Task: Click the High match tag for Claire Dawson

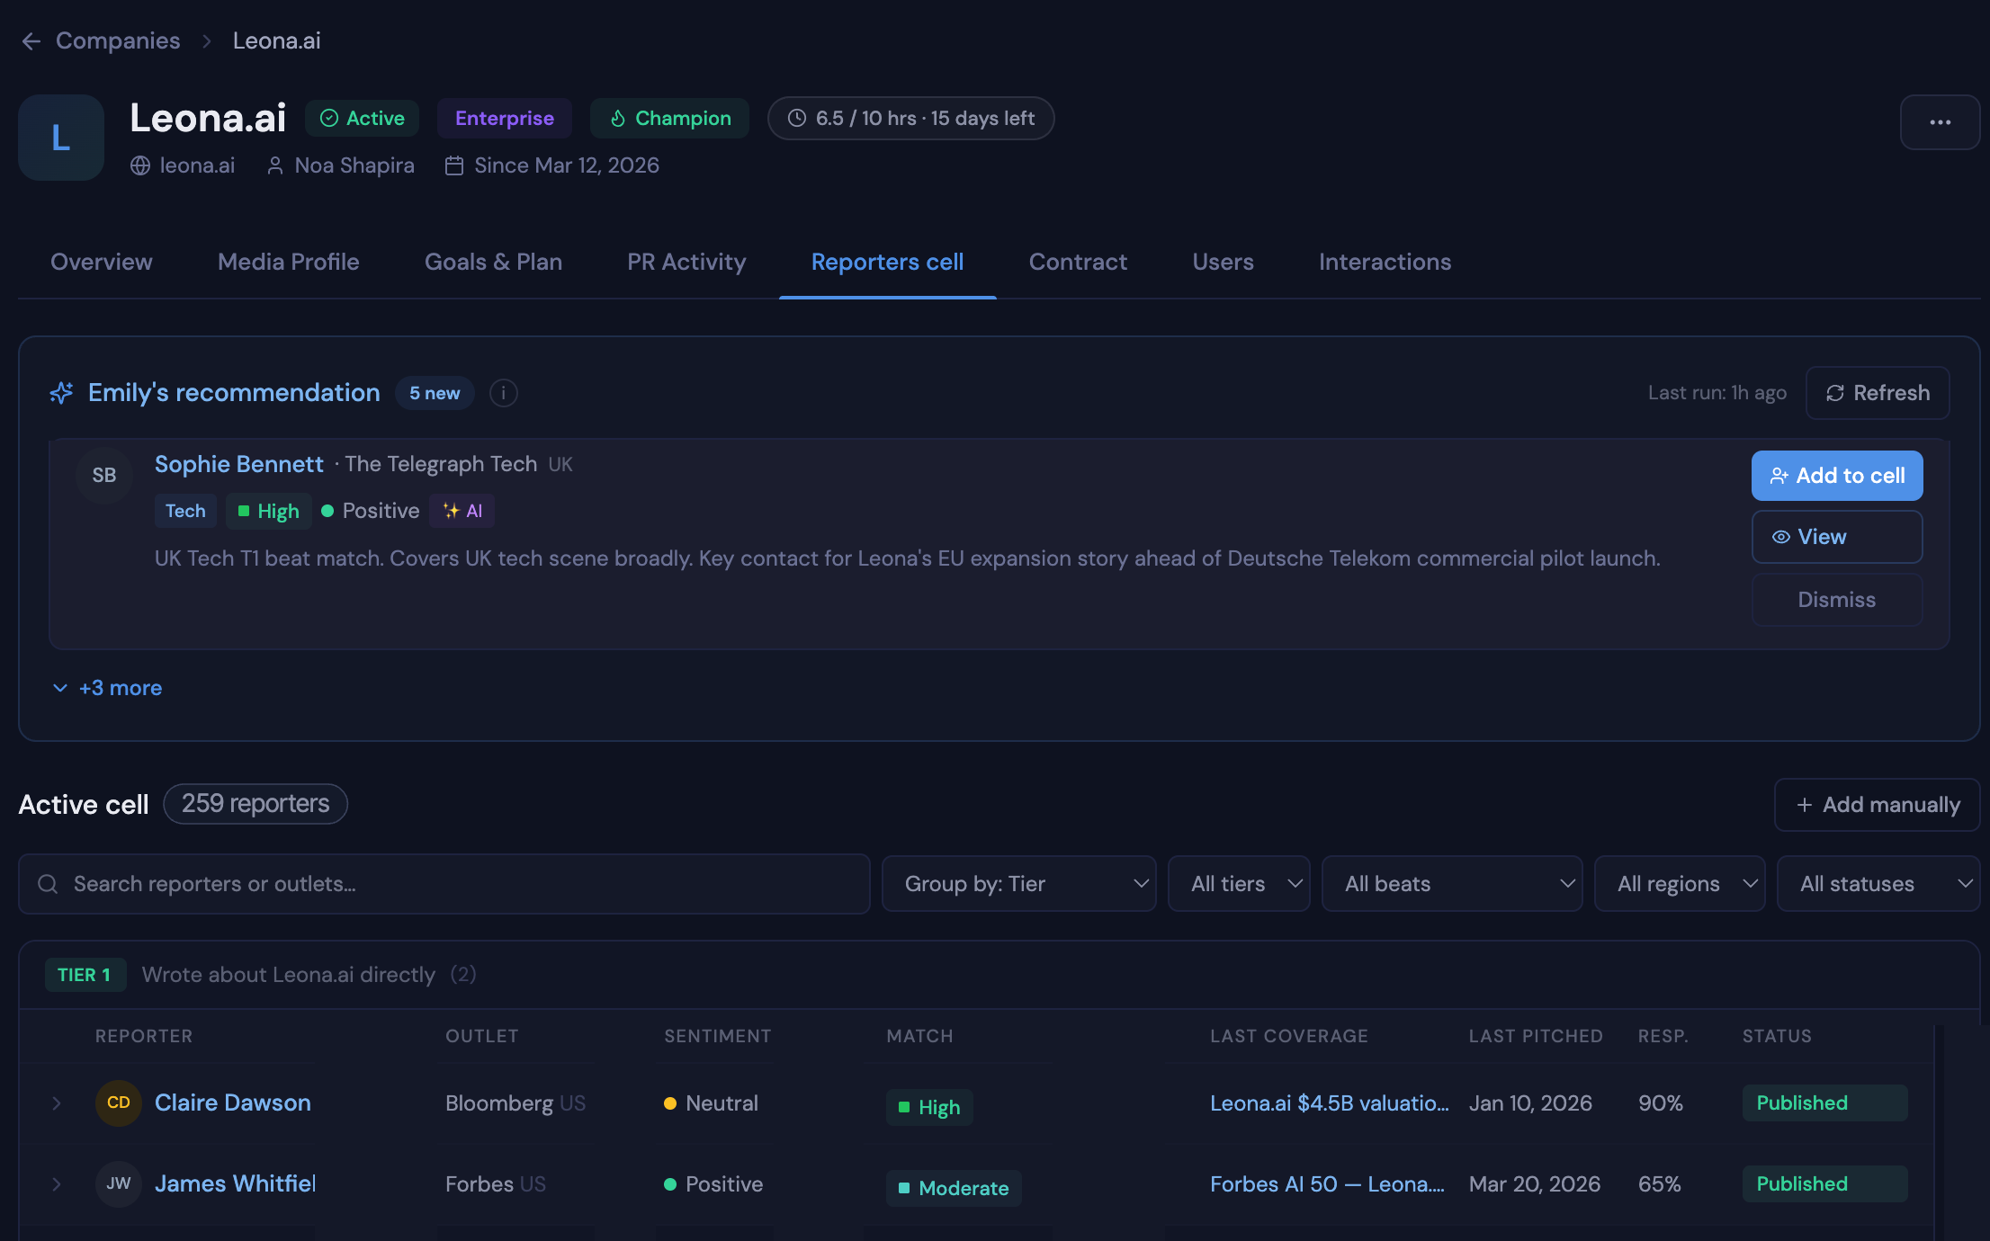Action: (x=929, y=1107)
